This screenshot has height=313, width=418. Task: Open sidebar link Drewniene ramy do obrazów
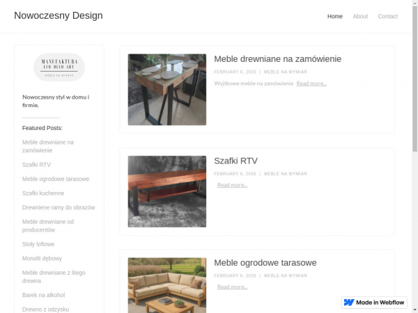pos(59,207)
